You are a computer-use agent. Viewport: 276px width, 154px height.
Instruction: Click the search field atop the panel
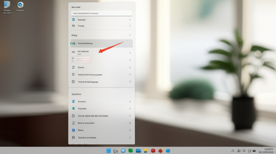[101, 13]
